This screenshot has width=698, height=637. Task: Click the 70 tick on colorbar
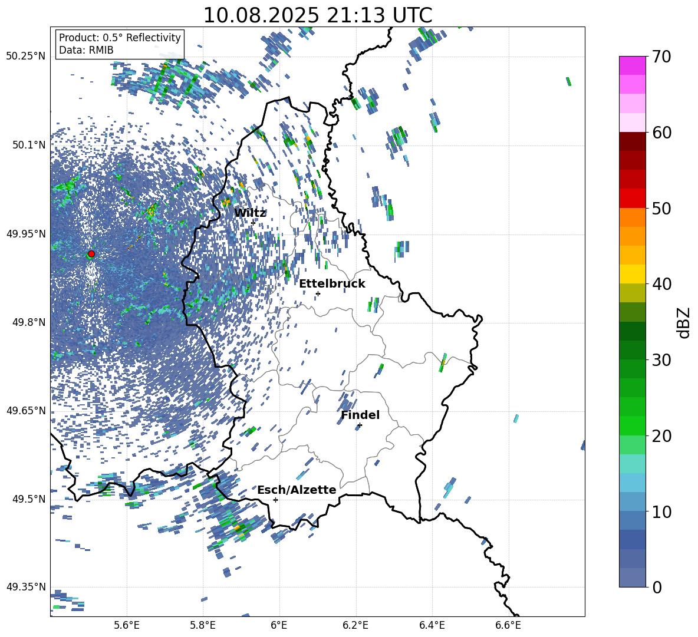coord(661,57)
